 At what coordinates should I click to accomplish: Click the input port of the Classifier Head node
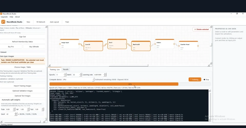(x=179, y=46)
